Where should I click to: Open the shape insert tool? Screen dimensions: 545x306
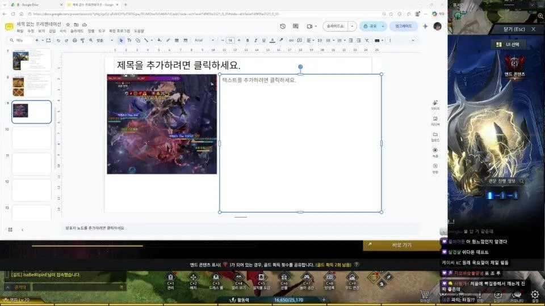coord(137,41)
